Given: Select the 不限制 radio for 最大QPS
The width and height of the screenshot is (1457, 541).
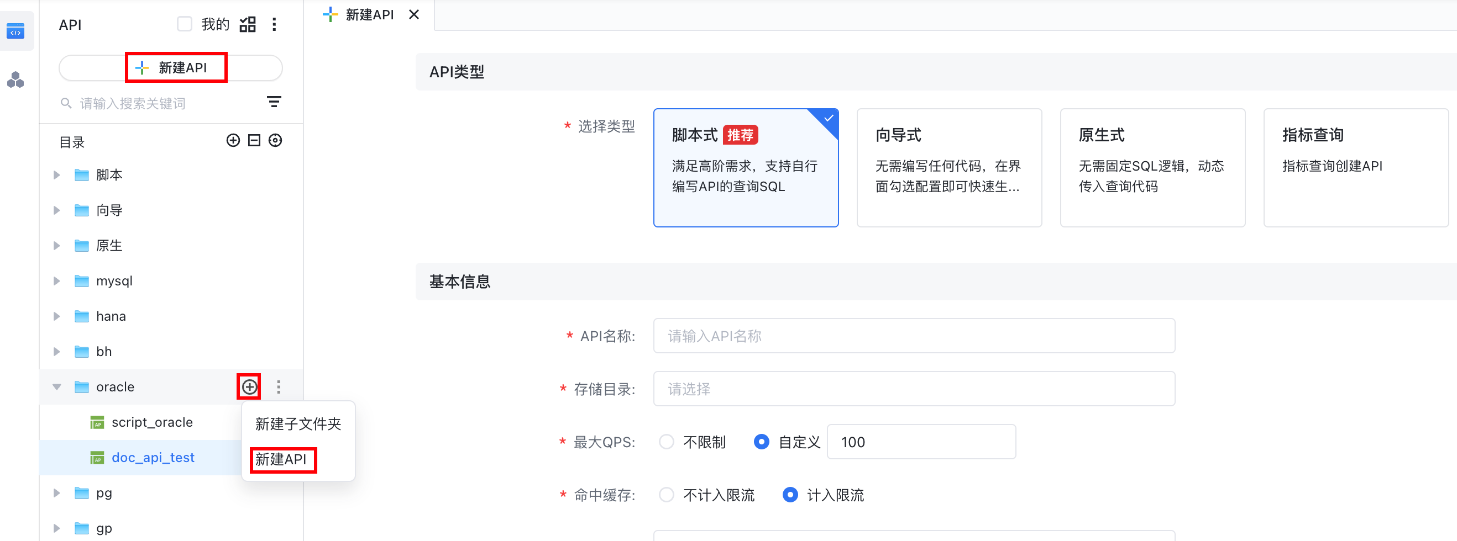Looking at the screenshot, I should click(x=667, y=442).
